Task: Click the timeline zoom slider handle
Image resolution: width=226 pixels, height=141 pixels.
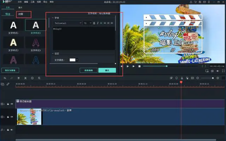Action: (213, 78)
